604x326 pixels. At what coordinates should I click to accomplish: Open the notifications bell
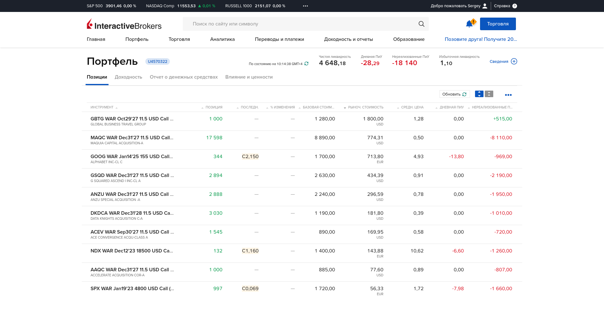[469, 24]
